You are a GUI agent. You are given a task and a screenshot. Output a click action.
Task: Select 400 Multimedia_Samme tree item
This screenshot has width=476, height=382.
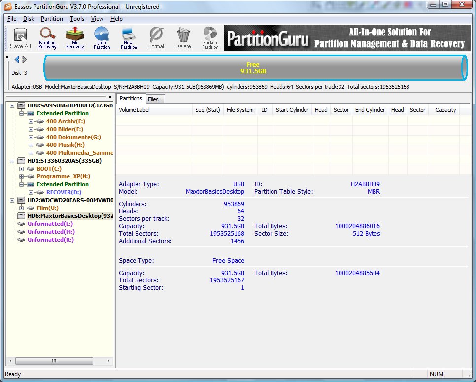[x=79, y=153]
